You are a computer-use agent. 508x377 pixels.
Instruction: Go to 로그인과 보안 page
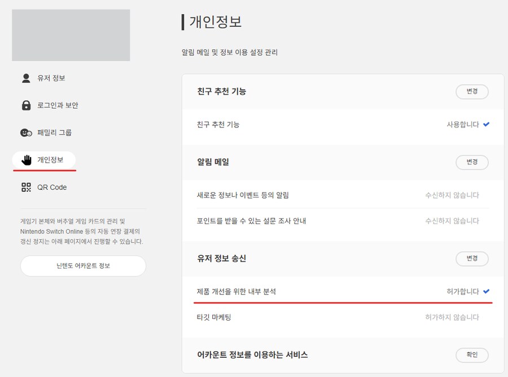[x=58, y=106]
